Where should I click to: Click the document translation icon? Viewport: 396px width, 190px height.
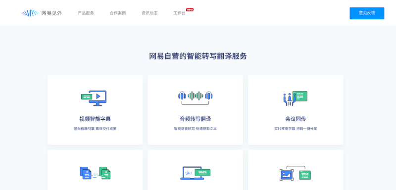[x=95, y=173]
